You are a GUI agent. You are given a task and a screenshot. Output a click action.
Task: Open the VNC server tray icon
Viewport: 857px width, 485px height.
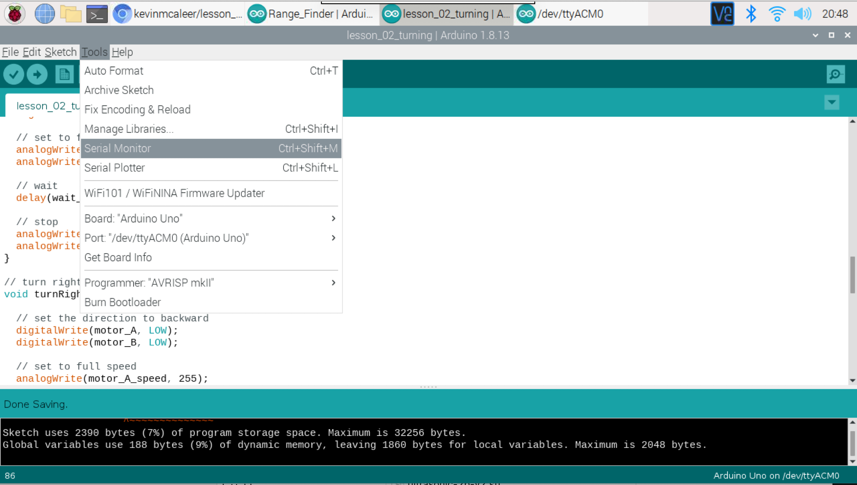coord(722,14)
